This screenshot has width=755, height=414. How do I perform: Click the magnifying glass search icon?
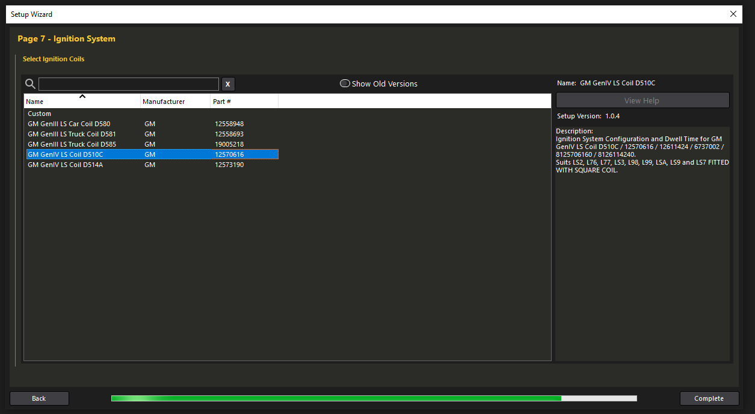coord(30,84)
